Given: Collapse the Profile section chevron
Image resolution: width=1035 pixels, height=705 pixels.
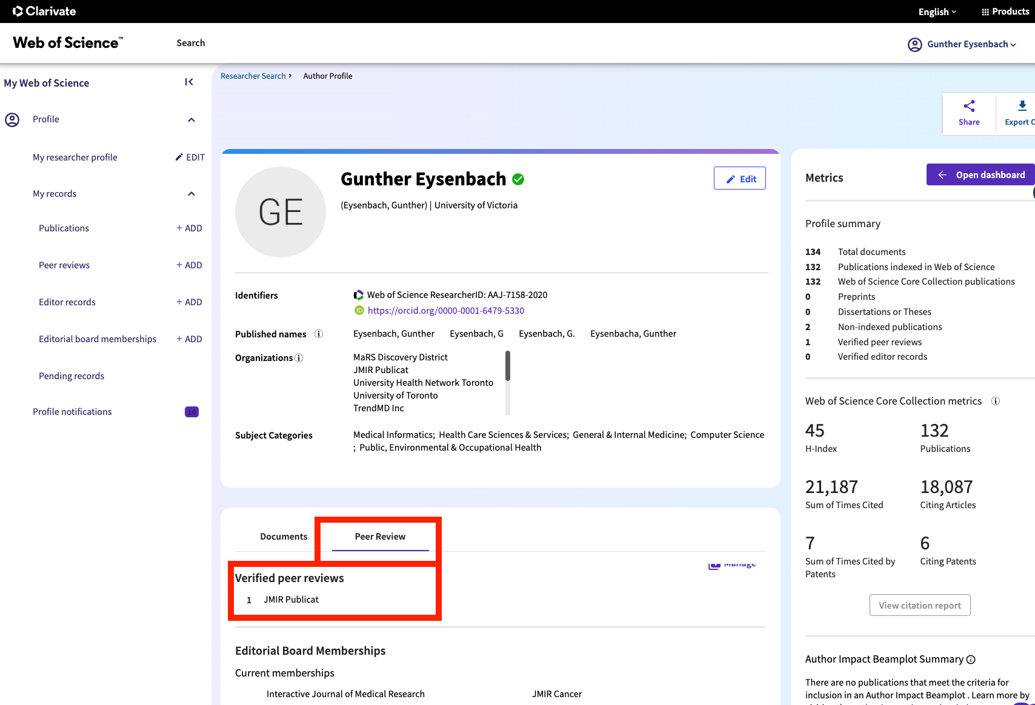Looking at the screenshot, I should coord(191,120).
